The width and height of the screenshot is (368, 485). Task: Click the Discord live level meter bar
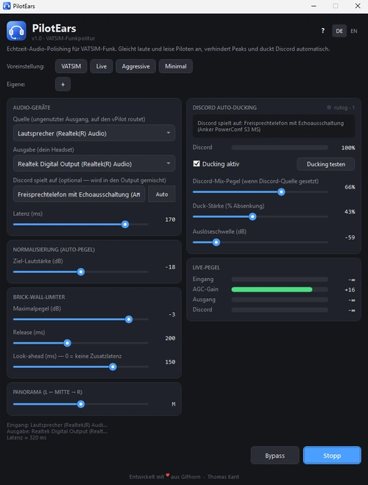(x=280, y=310)
